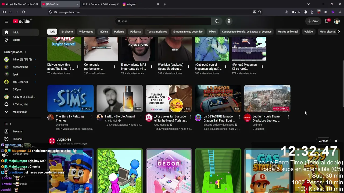Expand the Suscripciones section
The image size is (344, 193).
click(x=15, y=52)
